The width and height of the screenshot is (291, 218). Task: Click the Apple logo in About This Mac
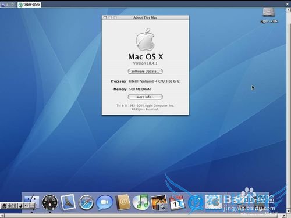pos(145,40)
